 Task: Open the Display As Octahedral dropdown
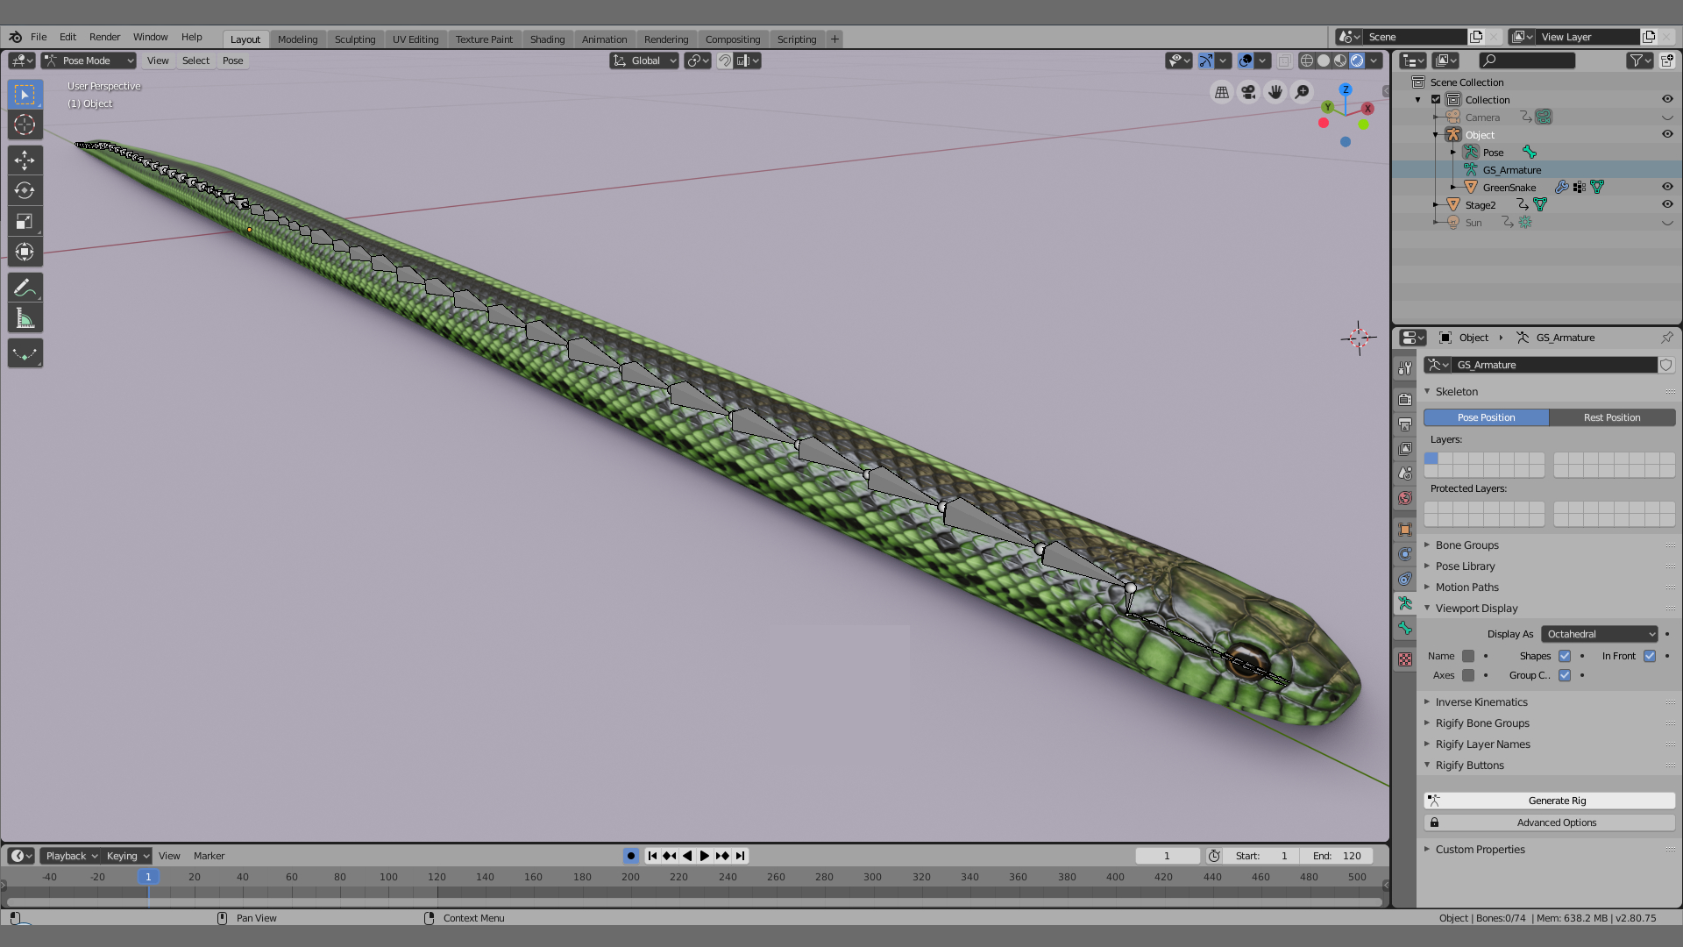point(1599,633)
